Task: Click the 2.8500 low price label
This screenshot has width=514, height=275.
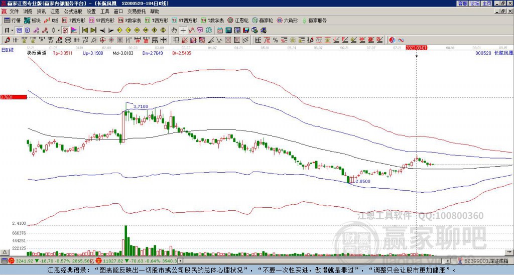Action: point(363,181)
